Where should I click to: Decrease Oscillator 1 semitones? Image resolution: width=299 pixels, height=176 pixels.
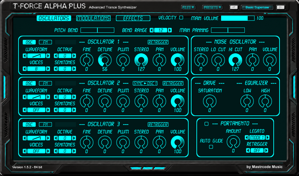pyautogui.click(x=56, y=69)
